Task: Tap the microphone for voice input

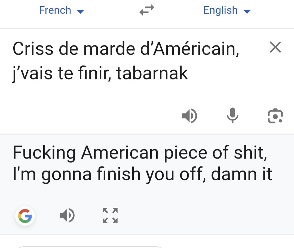Action: click(232, 116)
